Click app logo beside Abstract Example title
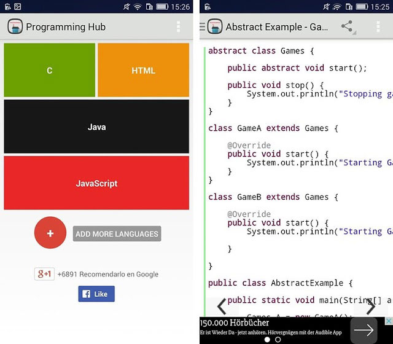 pos(215,26)
